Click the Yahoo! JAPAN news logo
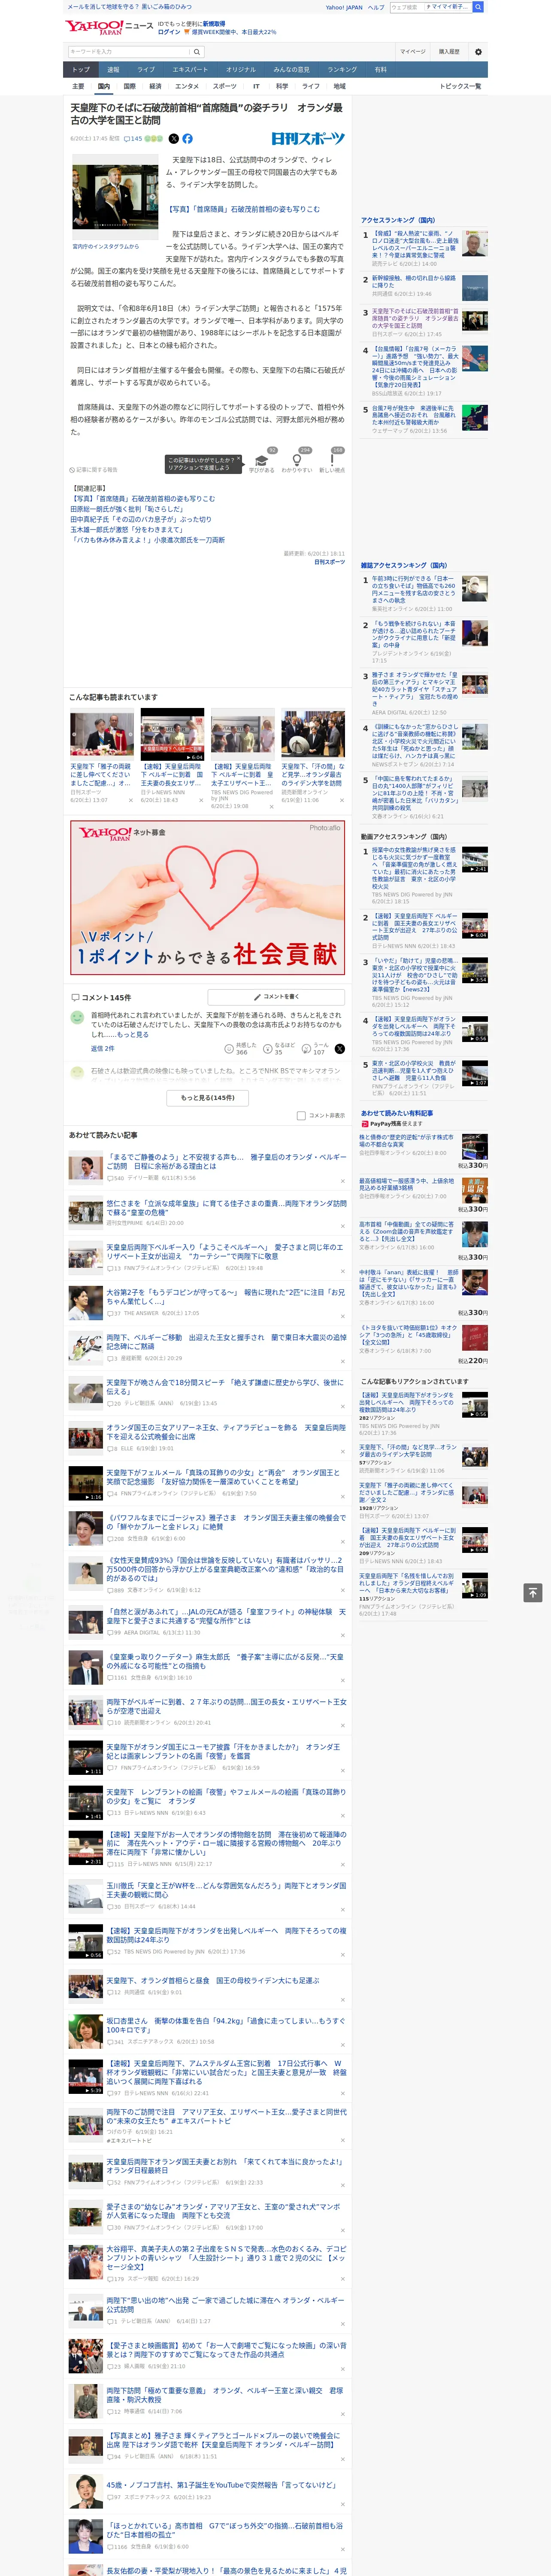Screen dimensions: 551x2576 point(109,27)
